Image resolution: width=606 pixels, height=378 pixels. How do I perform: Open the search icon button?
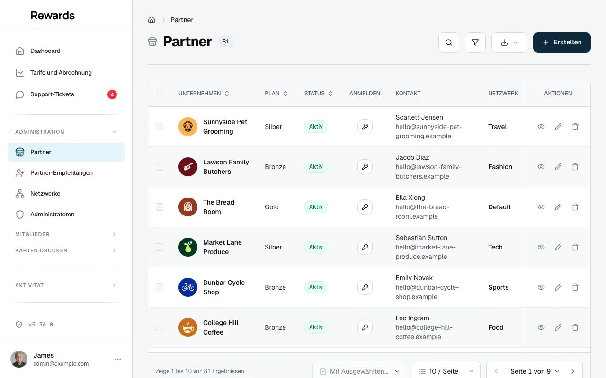pos(449,43)
